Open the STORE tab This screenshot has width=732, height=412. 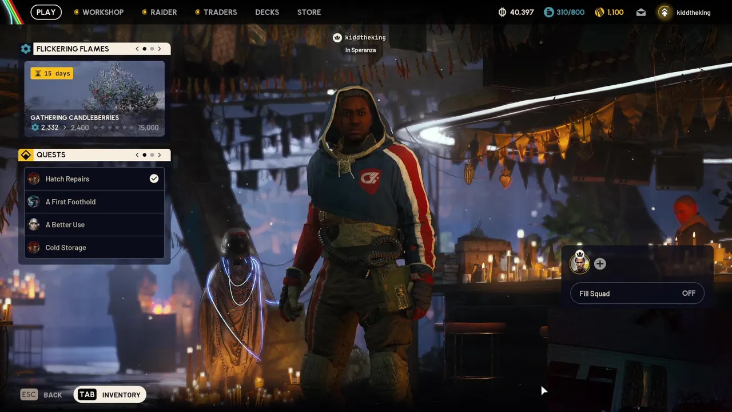[309, 12]
